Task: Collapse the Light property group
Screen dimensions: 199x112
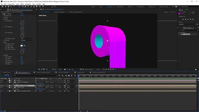Action: pos(3,42)
